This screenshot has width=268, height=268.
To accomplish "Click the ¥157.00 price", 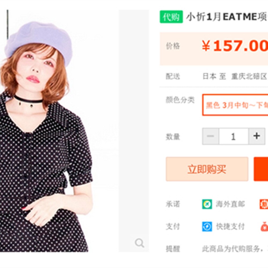I will pyautogui.click(x=235, y=46).
